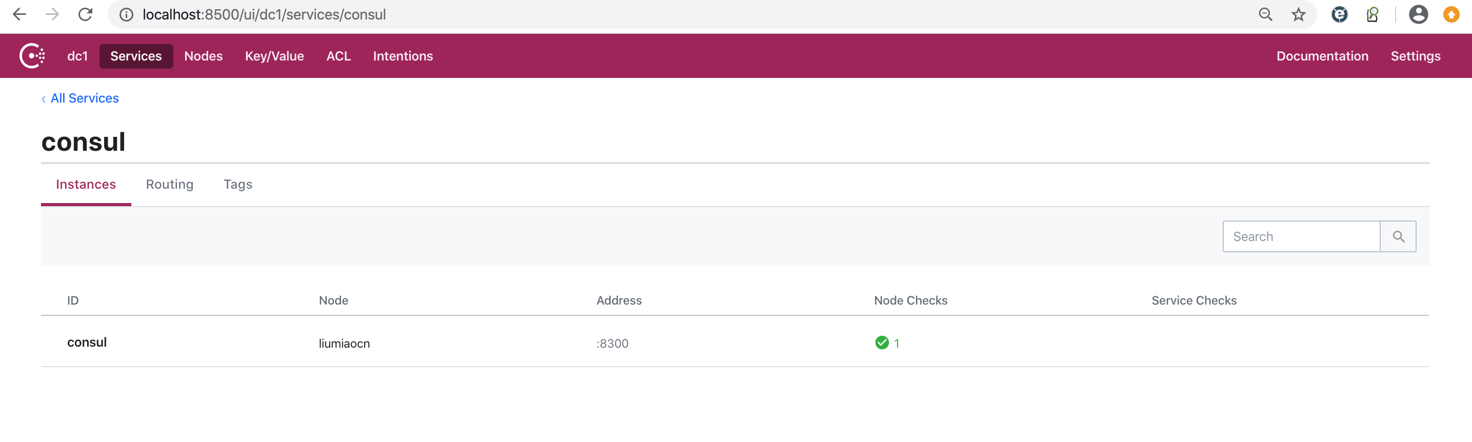The height and width of the screenshot is (442, 1472).
Task: Click the orange upload-arrow icon top right
Action: coord(1451,14)
